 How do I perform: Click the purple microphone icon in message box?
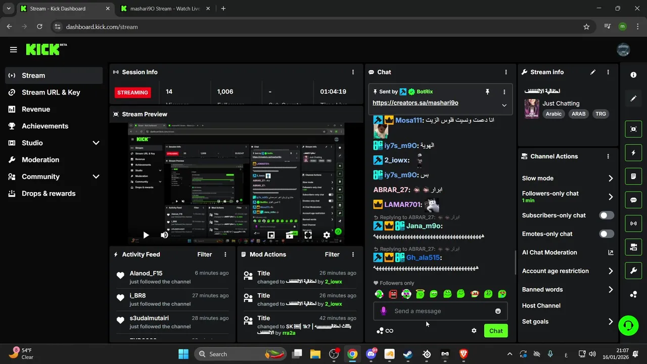click(384, 311)
